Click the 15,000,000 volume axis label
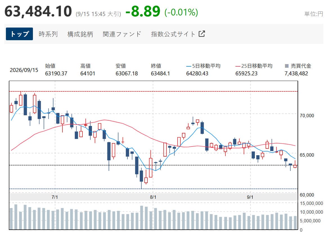This screenshot has height=237, width=330. point(311,203)
